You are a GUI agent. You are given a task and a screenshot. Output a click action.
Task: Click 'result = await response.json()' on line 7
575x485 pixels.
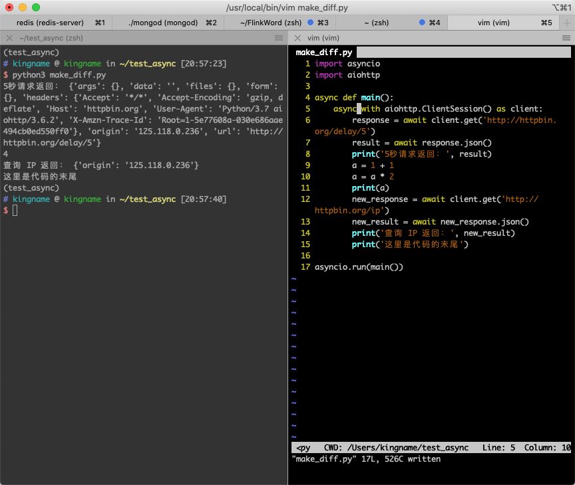[422, 143]
